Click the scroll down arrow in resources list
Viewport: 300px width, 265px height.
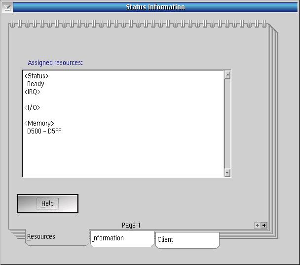(x=227, y=173)
